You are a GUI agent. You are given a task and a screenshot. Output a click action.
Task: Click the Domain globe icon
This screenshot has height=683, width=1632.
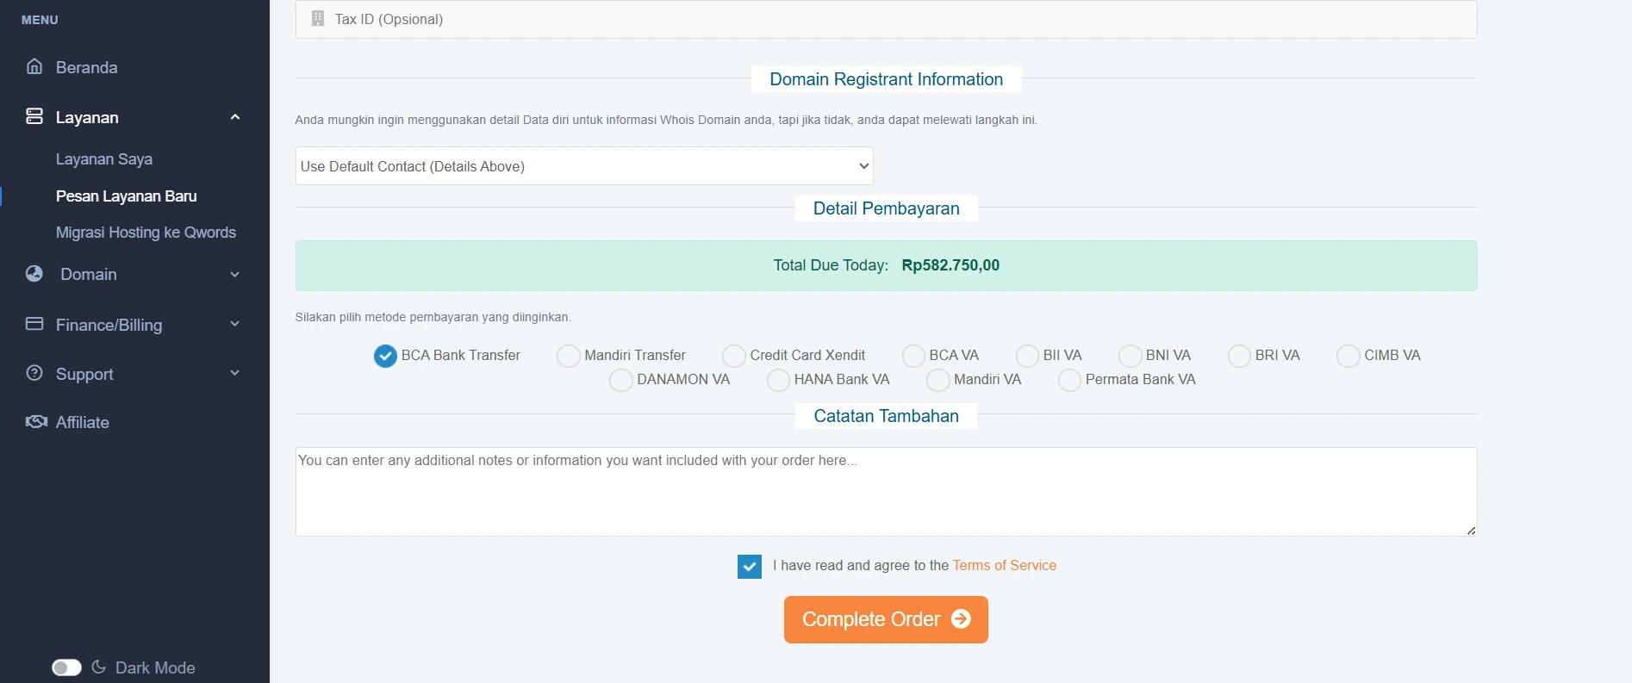click(34, 274)
